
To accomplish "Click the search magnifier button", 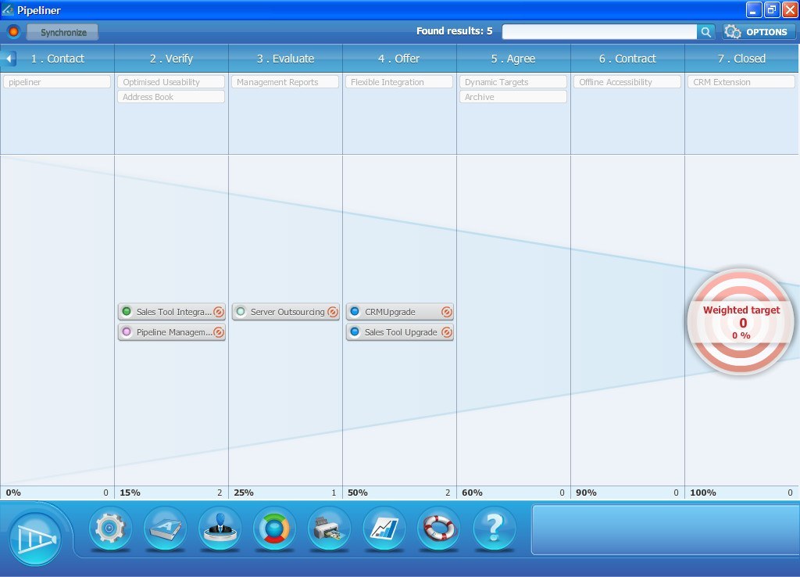I will pyautogui.click(x=705, y=31).
